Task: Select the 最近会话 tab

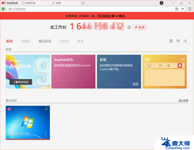Action: (x=45, y=41)
